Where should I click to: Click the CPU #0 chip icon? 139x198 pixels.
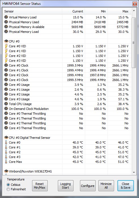[6, 41]
